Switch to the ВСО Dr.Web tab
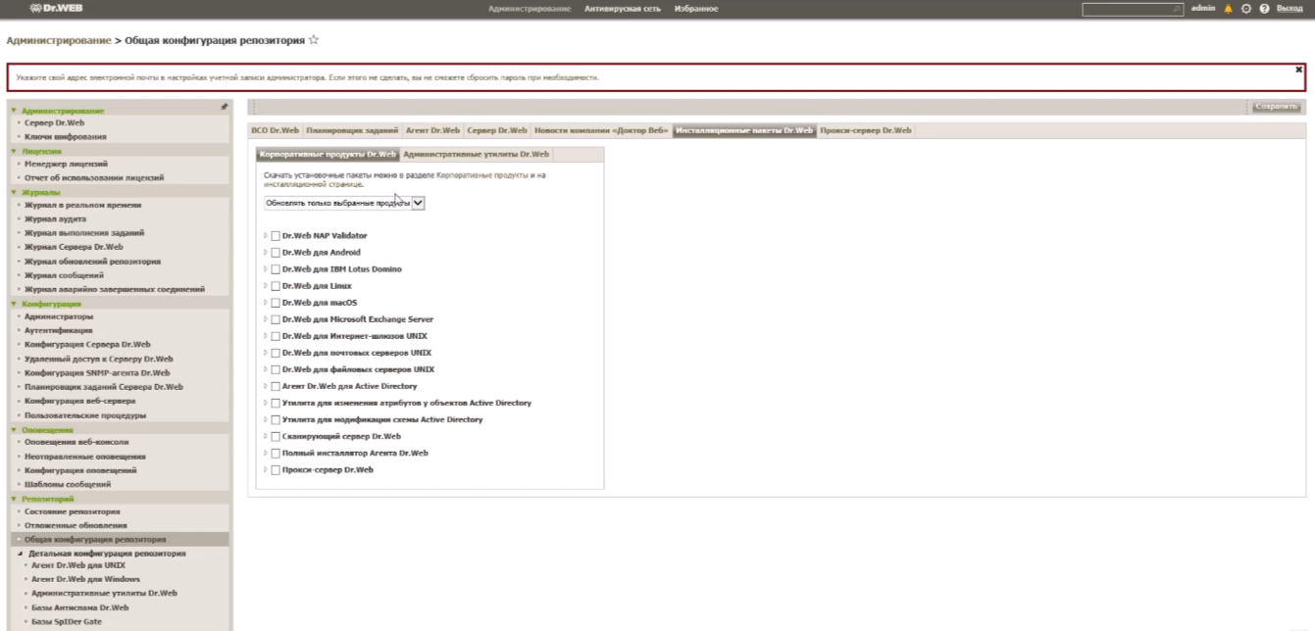This screenshot has height=631, width=1315. (275, 130)
